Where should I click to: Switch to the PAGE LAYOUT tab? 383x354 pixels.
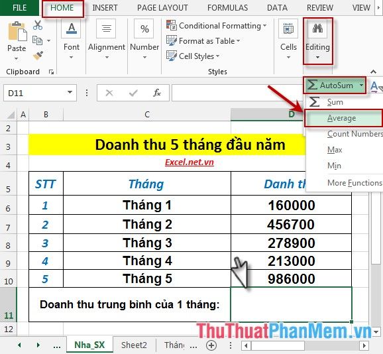tap(162, 8)
